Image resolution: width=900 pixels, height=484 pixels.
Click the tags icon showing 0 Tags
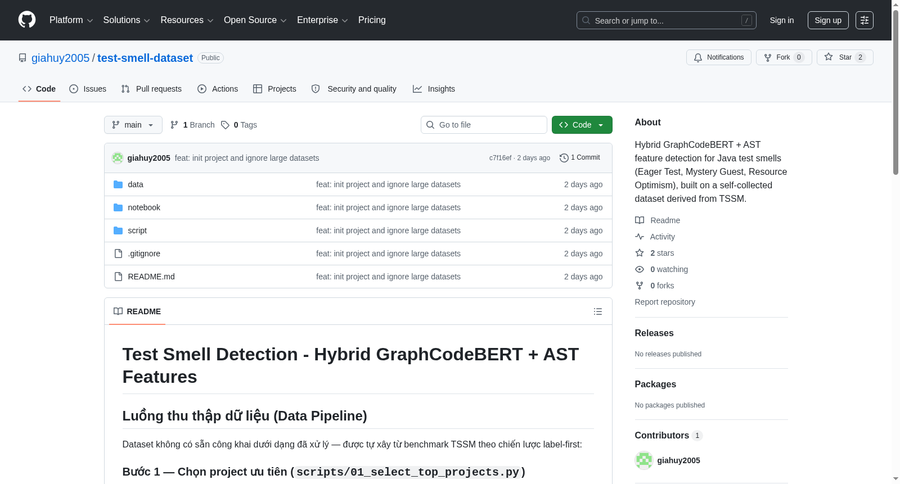click(x=225, y=125)
